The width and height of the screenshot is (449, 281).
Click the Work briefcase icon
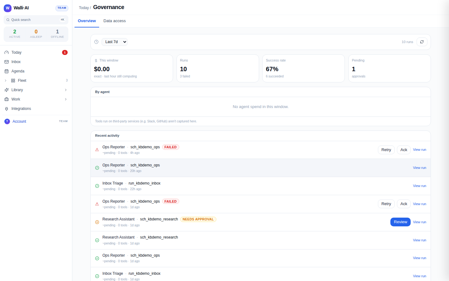point(7,99)
